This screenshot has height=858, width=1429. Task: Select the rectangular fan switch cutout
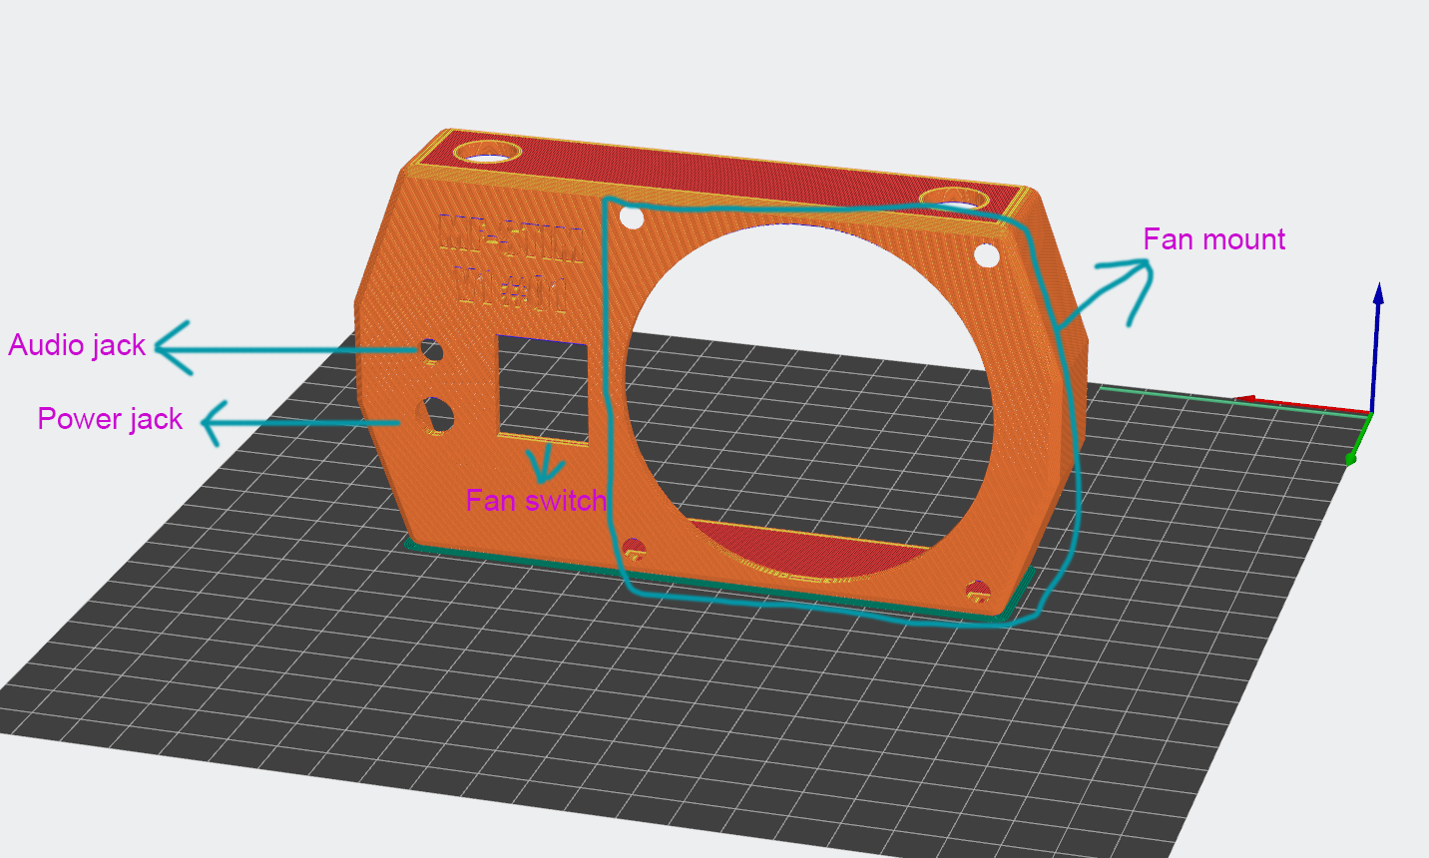tap(543, 389)
